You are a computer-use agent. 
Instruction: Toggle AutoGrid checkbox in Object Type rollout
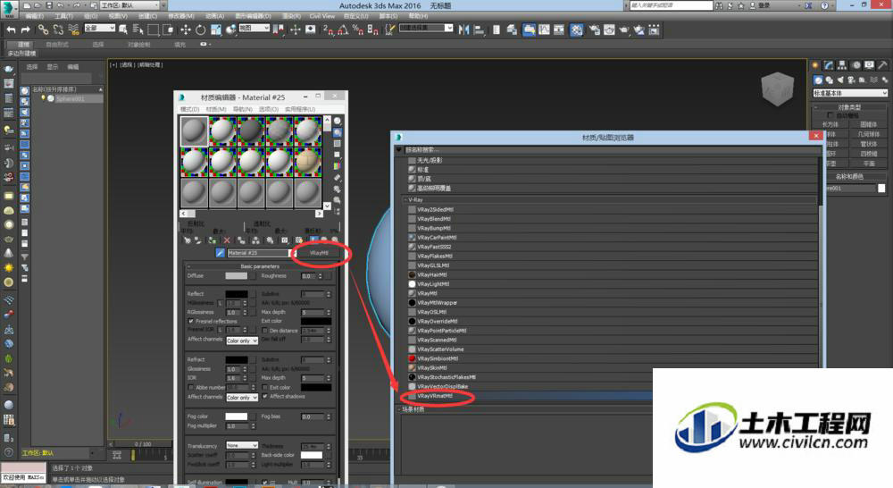830,115
